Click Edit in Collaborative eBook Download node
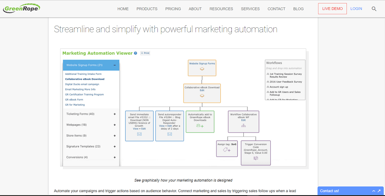Viewport: 385px width, 196px height. [x=202, y=90]
